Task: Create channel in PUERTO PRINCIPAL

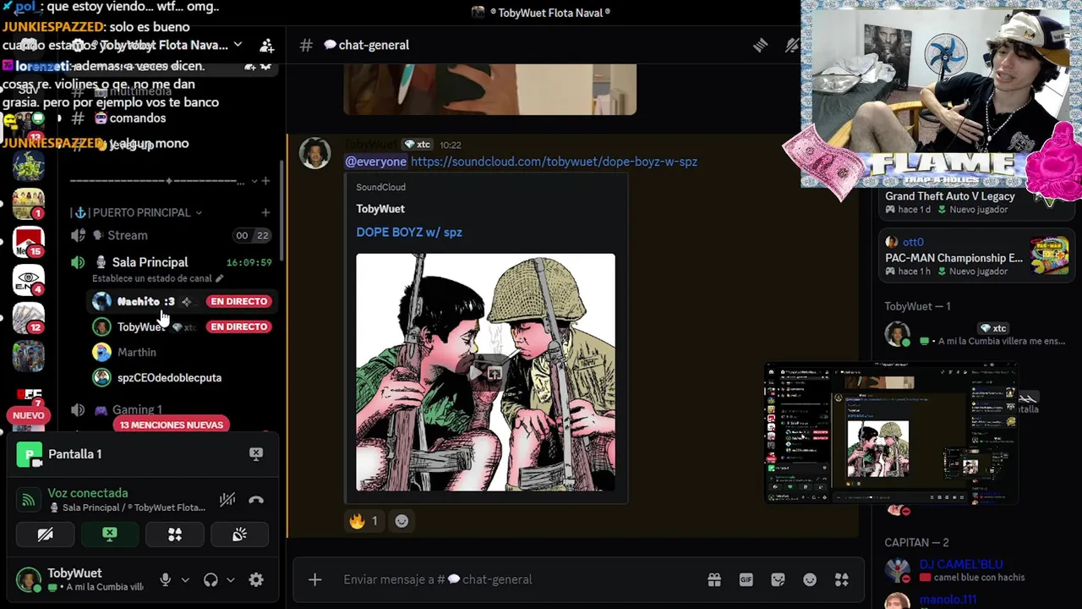Action: (x=265, y=212)
